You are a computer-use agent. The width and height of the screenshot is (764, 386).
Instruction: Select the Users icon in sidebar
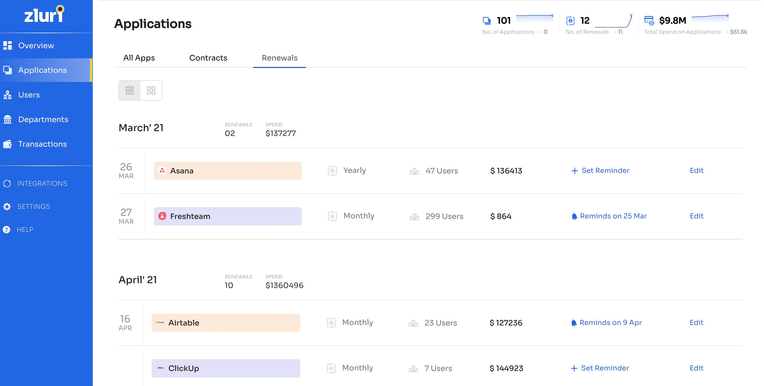click(x=8, y=94)
